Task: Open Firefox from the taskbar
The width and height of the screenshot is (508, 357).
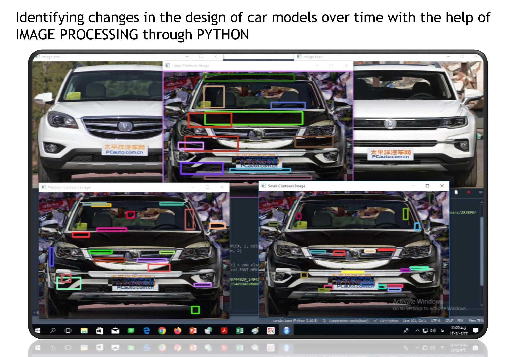Action: [177, 331]
